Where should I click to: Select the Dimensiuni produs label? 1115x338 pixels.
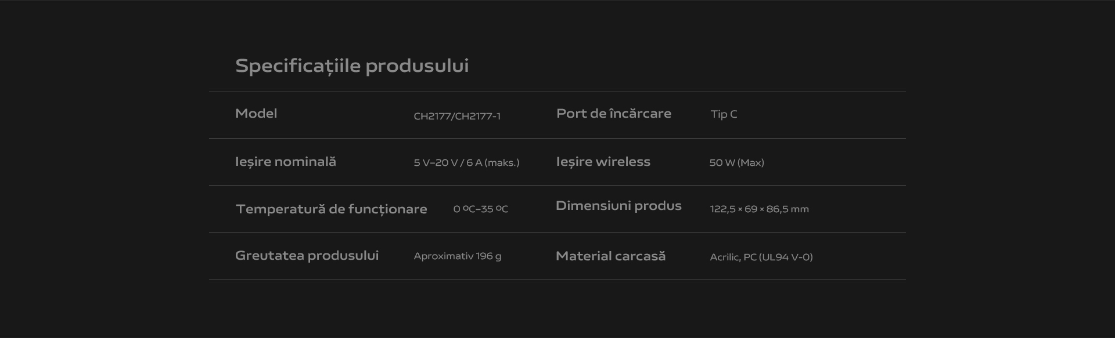click(618, 206)
